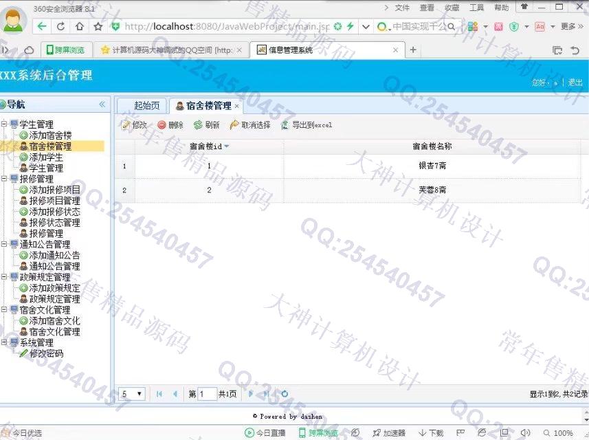Close the 宿舍楼管理 tab
589x440 pixels.
coord(237,106)
